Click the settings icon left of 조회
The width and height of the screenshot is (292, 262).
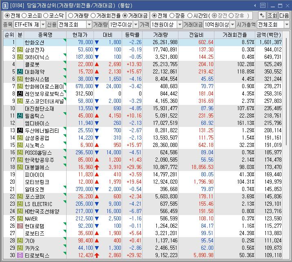(262, 16)
